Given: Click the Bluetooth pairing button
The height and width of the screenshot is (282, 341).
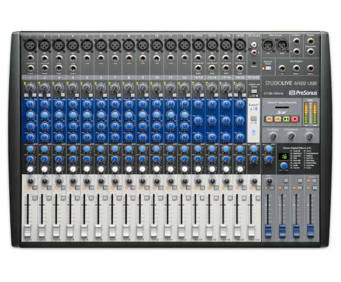Looking at the screenshot, I should click(x=254, y=119).
